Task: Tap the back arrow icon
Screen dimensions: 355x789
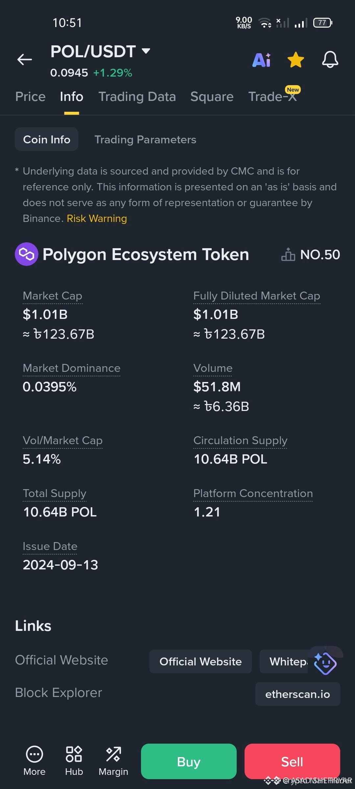Action: pyautogui.click(x=25, y=60)
